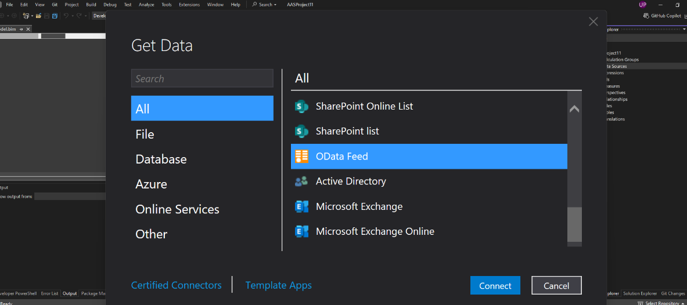Viewport: 687px width, 305px height.
Task: Open the Test menu
Action: [x=128, y=5]
